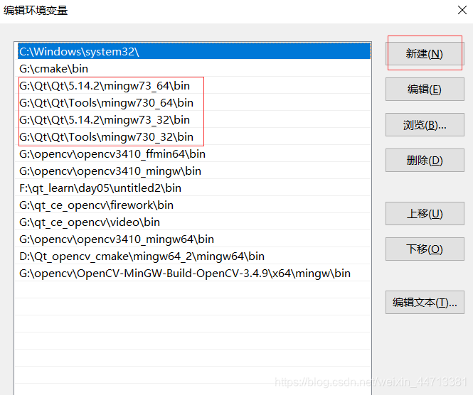
Task: Move the entry up with 上移(U)
Action: point(425,214)
